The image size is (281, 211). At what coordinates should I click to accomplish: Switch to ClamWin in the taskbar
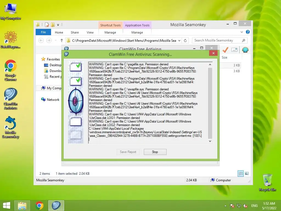[x=56, y=206]
